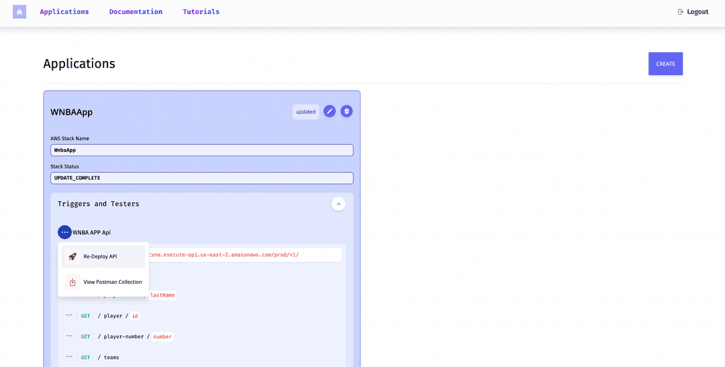
Task: Click the WNBAApp card title
Action: point(72,112)
